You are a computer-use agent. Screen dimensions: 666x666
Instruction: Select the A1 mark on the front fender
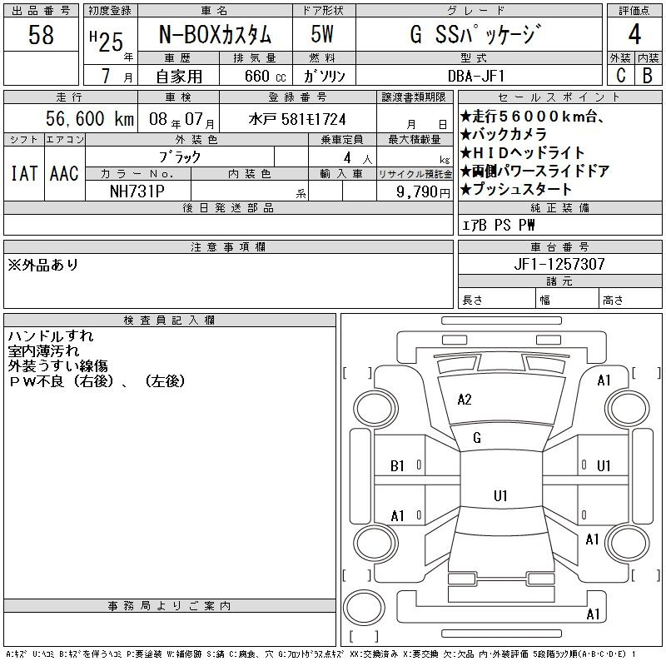(604, 380)
